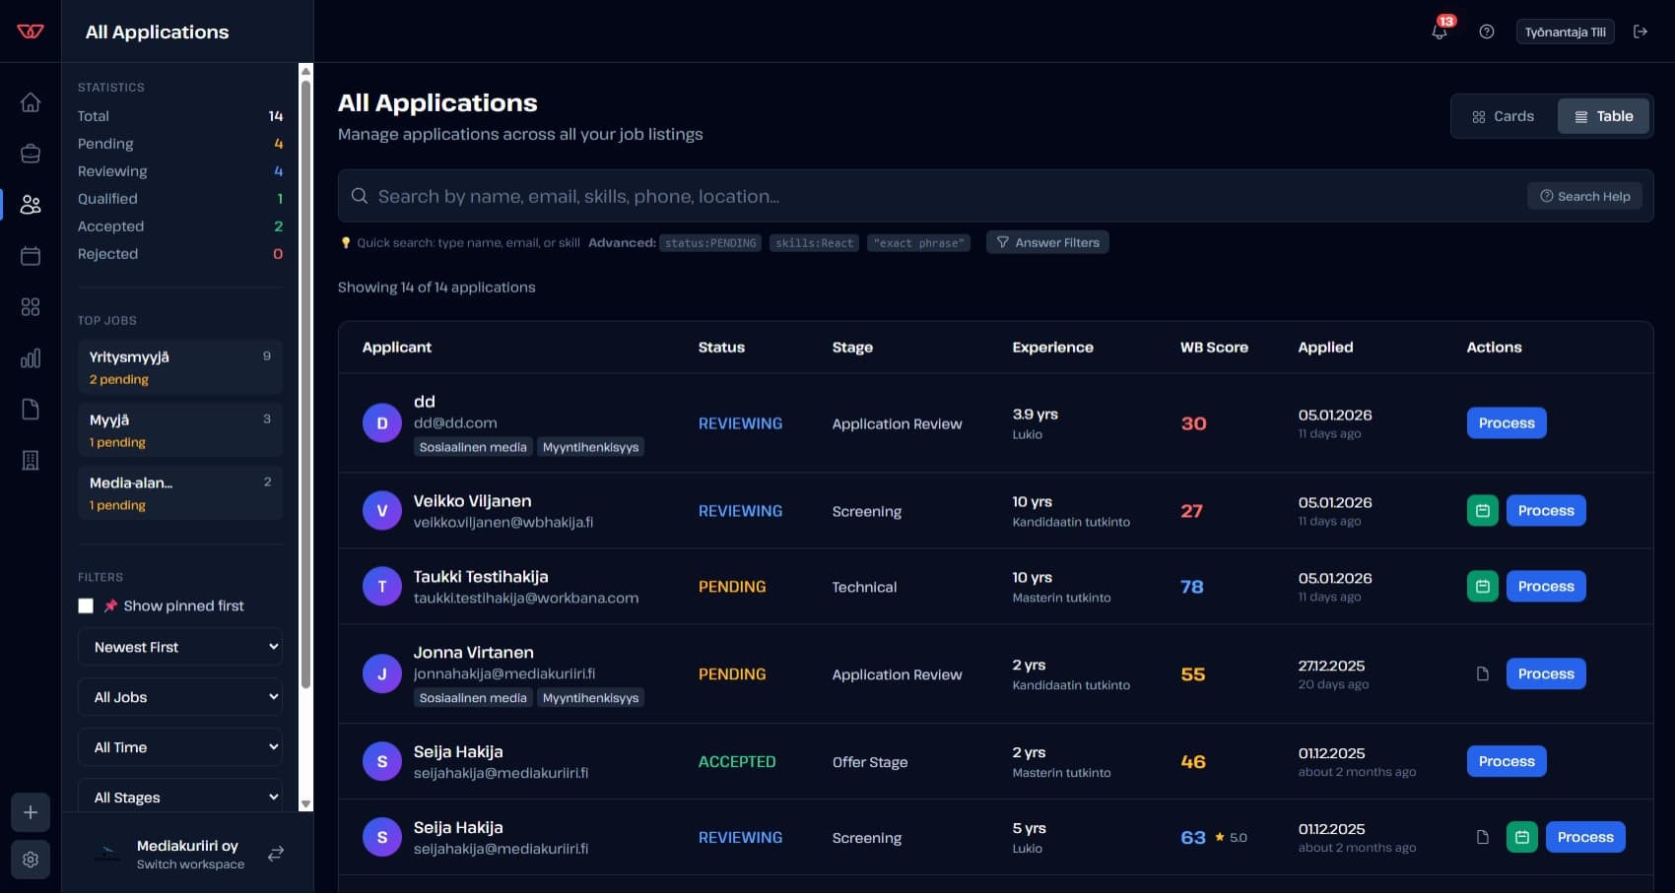Screen dimensions: 1675x894
Task: Open settings gear in sidebar
Action: point(31,860)
